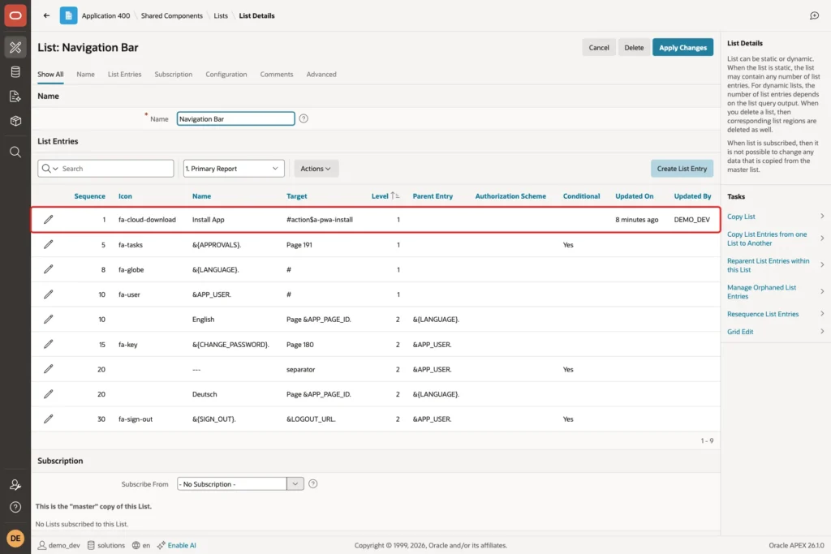Open the Primary Report dropdown
The width and height of the screenshot is (831, 554).
pyautogui.click(x=234, y=169)
